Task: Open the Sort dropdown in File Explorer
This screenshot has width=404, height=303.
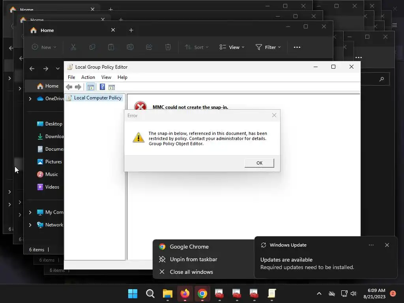Action: tap(196, 47)
